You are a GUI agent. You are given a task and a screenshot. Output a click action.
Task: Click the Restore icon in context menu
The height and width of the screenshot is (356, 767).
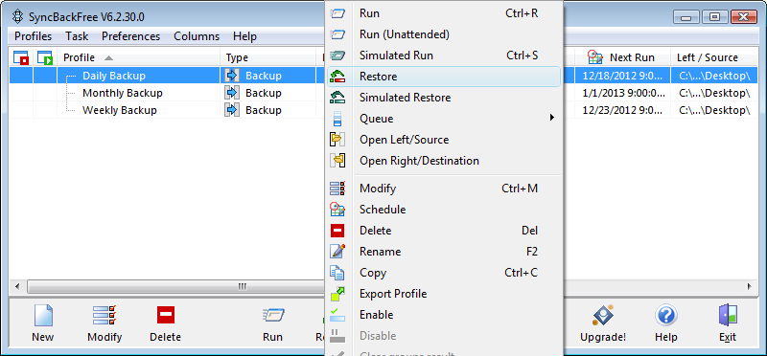coord(338,77)
